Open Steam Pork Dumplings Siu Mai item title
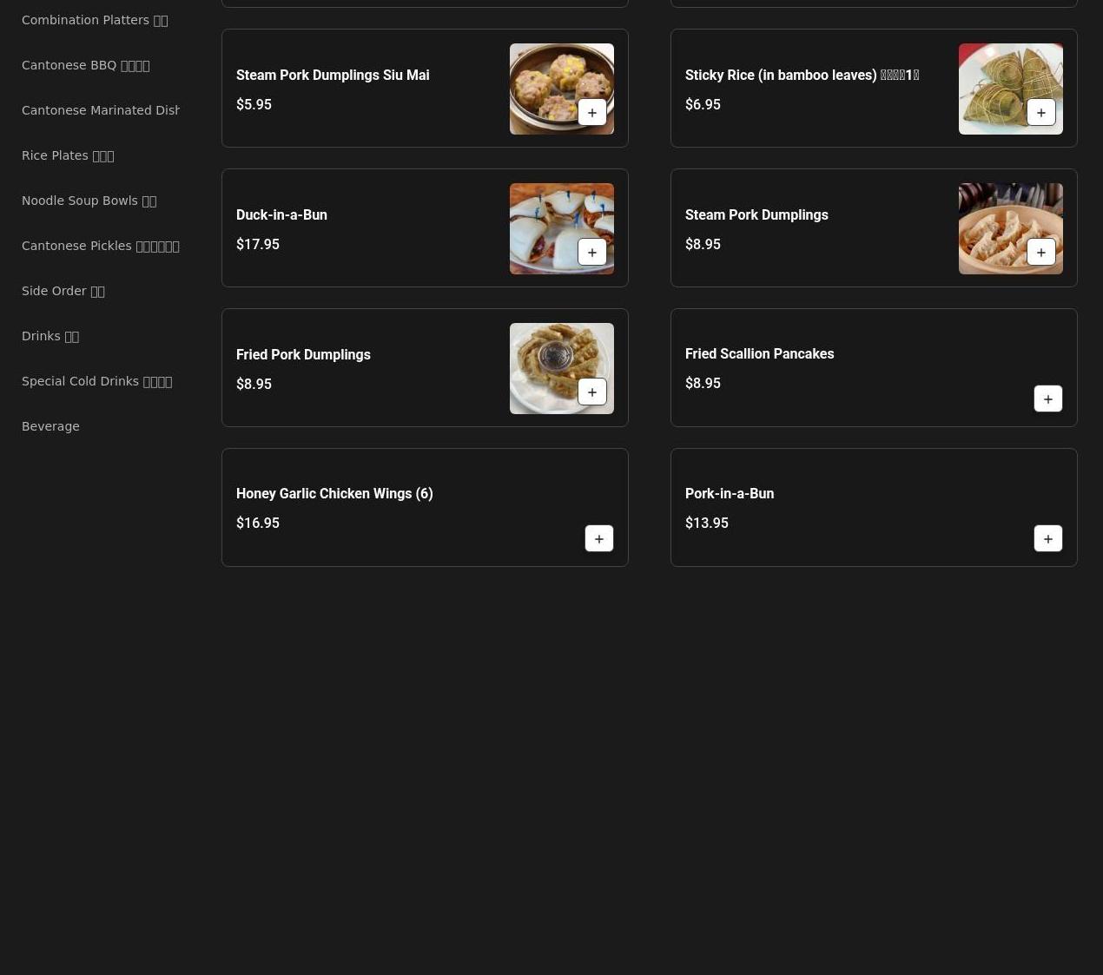The height and width of the screenshot is (975, 1103). click(333, 76)
